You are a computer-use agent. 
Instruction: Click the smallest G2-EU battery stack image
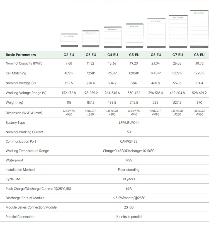point(69,40)
